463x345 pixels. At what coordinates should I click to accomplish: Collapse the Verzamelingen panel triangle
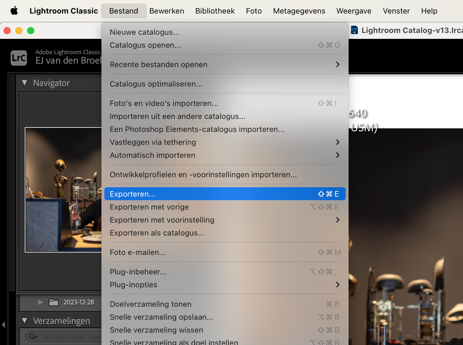click(x=24, y=321)
